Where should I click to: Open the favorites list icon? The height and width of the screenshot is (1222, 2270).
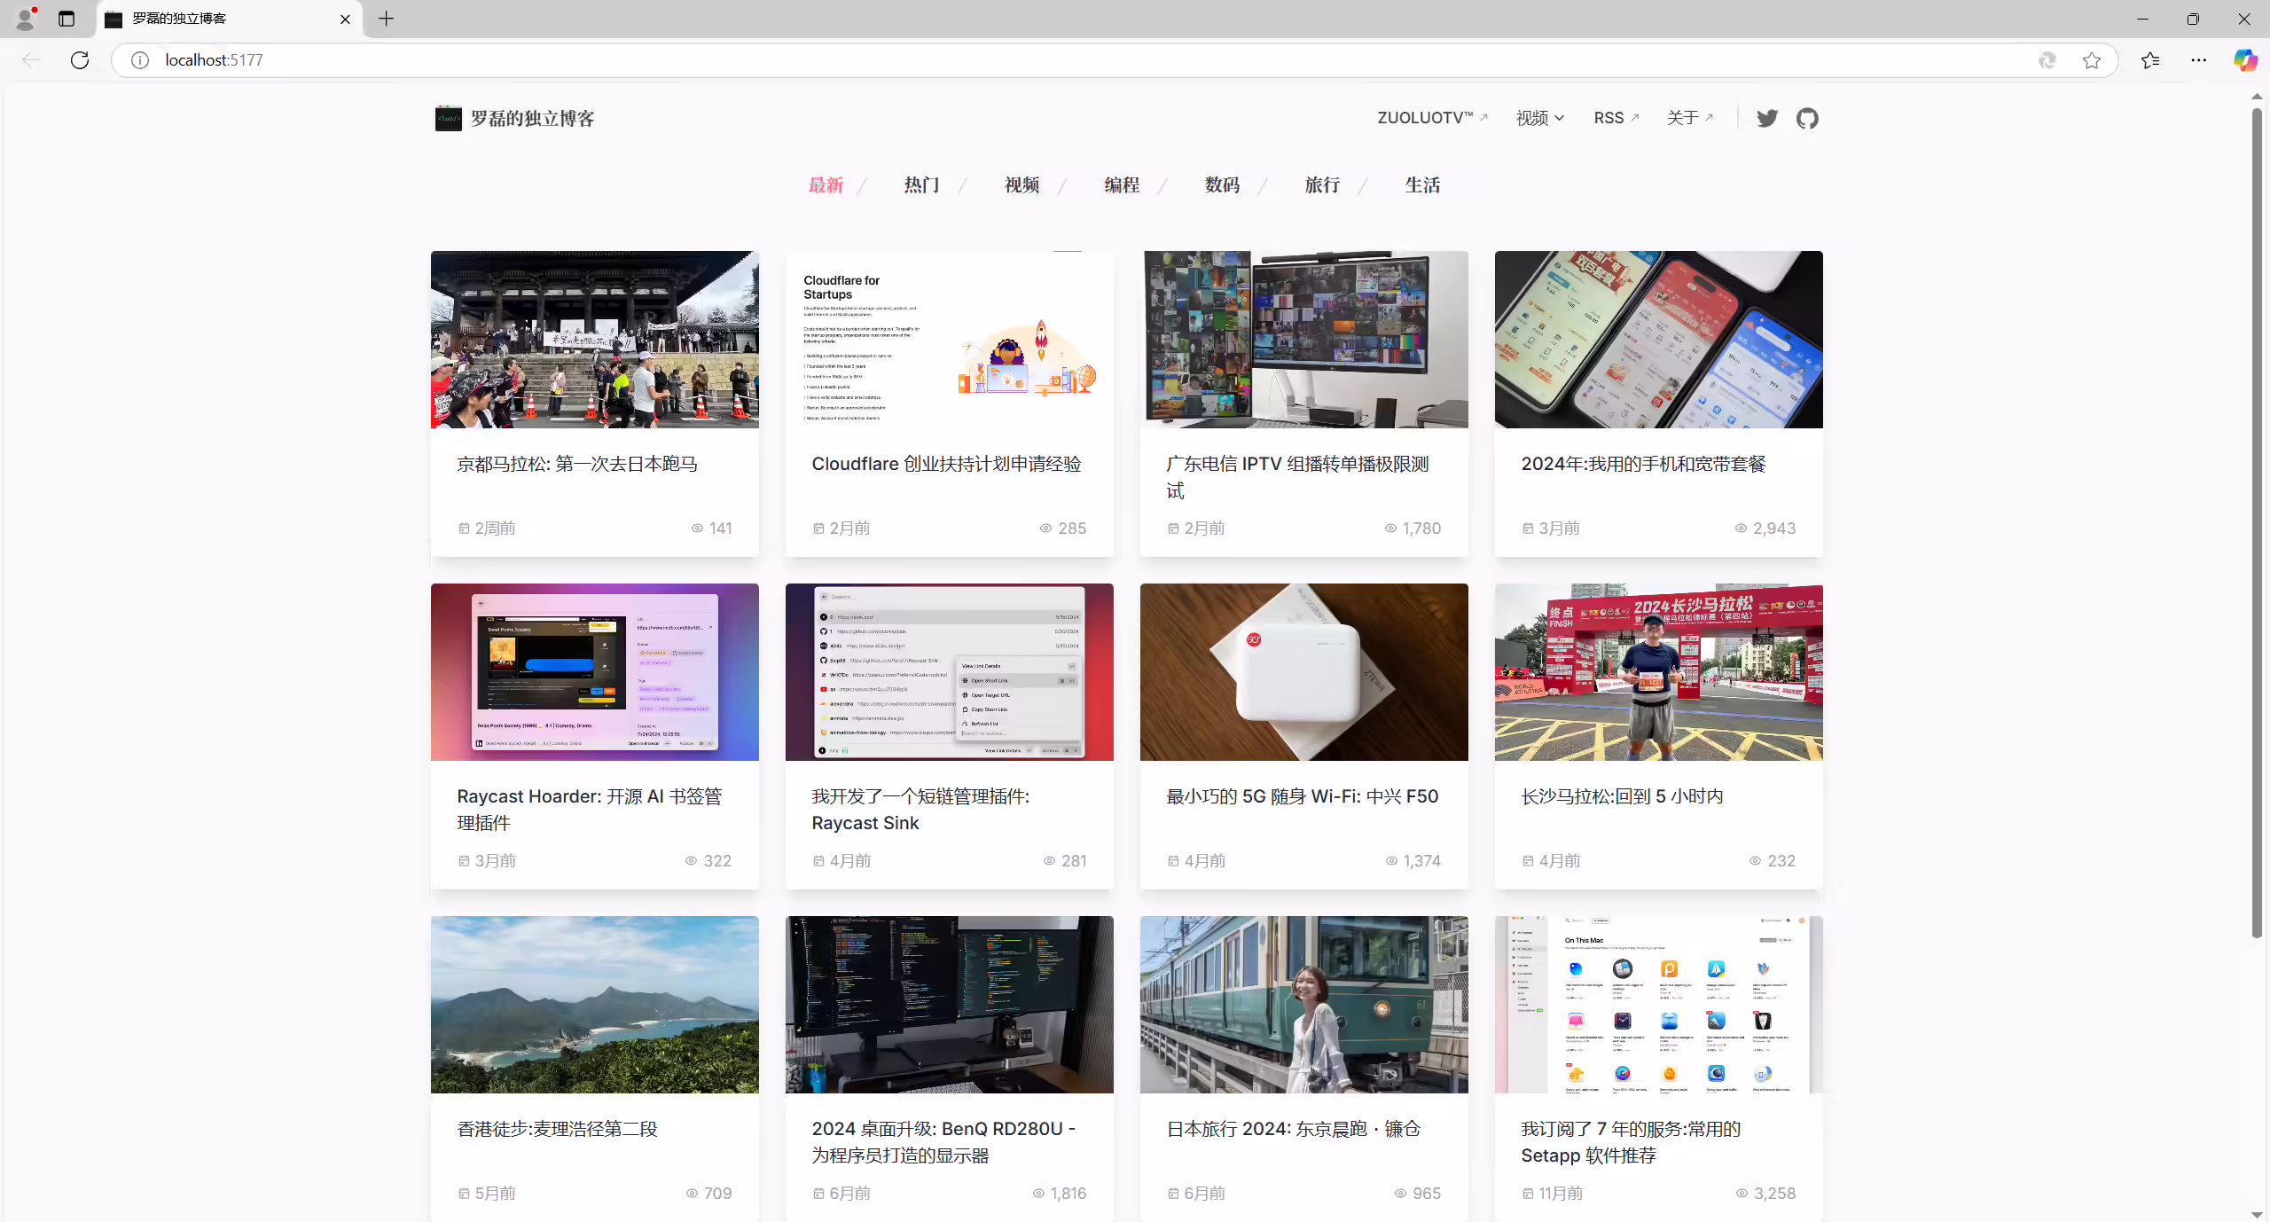(x=2150, y=60)
